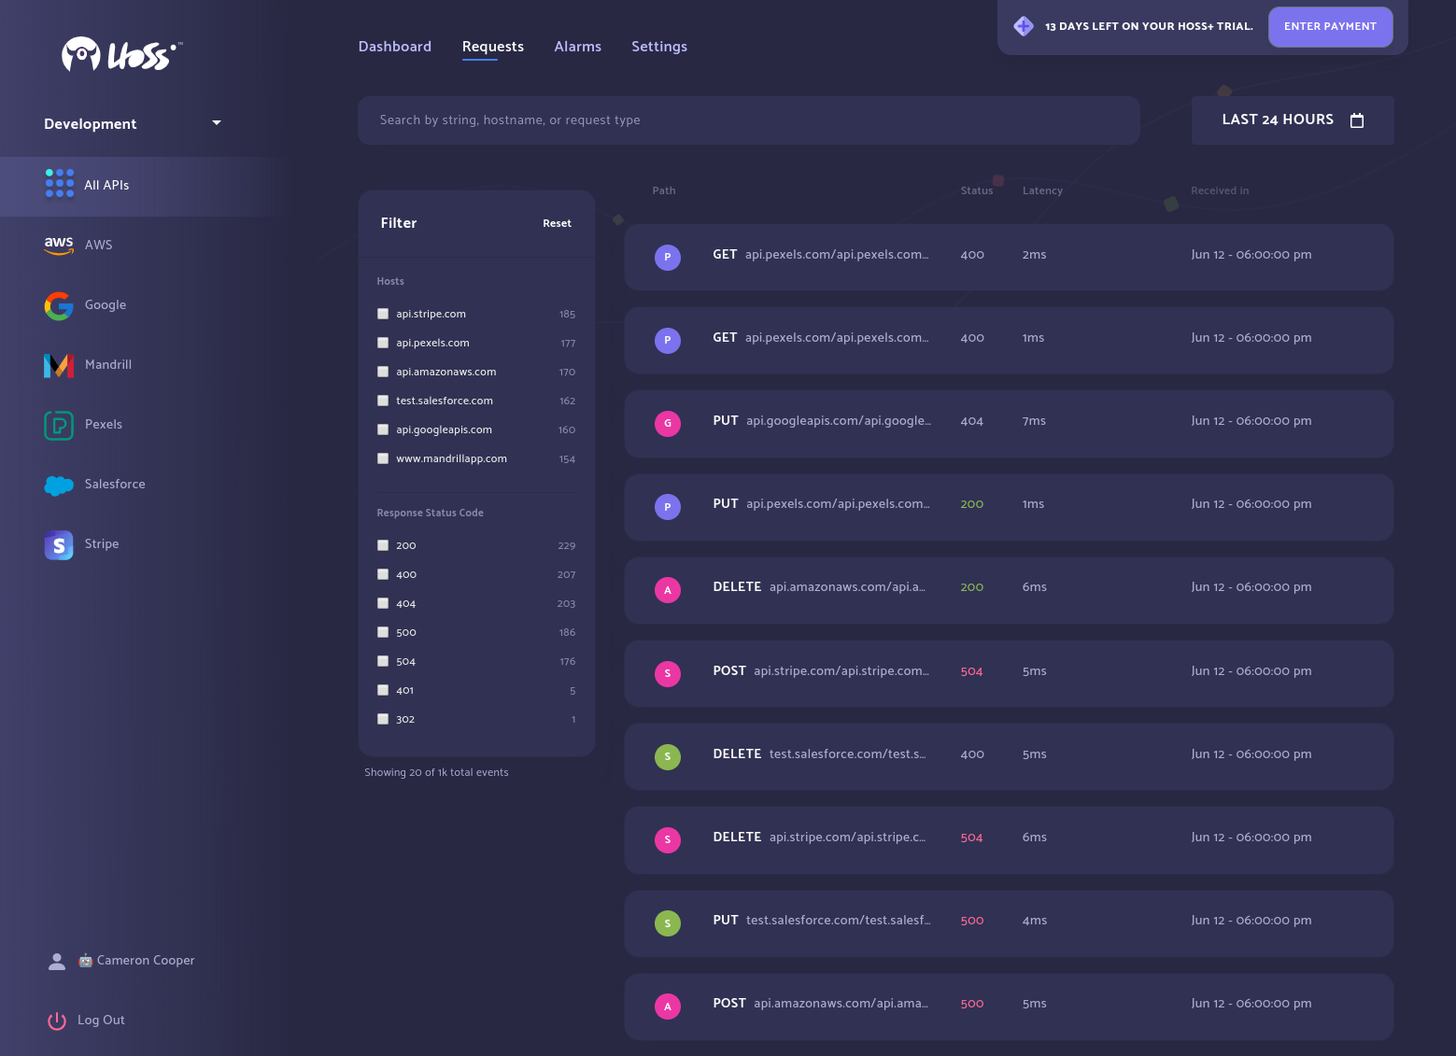
Task: Open the Stripe logo icon
Action: (59, 544)
